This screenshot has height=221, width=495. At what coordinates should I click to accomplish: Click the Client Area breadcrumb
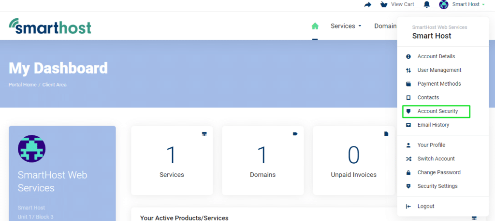click(x=54, y=85)
